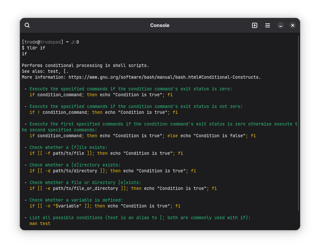Click the Console title in header bar

[x=160, y=25]
